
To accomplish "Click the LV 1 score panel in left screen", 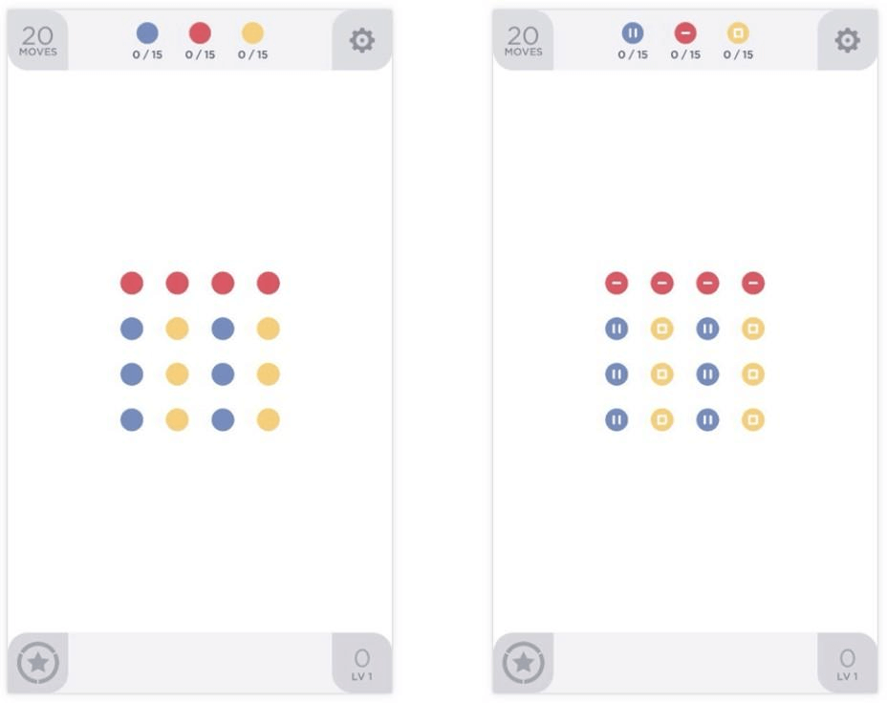I will pyautogui.click(x=362, y=664).
